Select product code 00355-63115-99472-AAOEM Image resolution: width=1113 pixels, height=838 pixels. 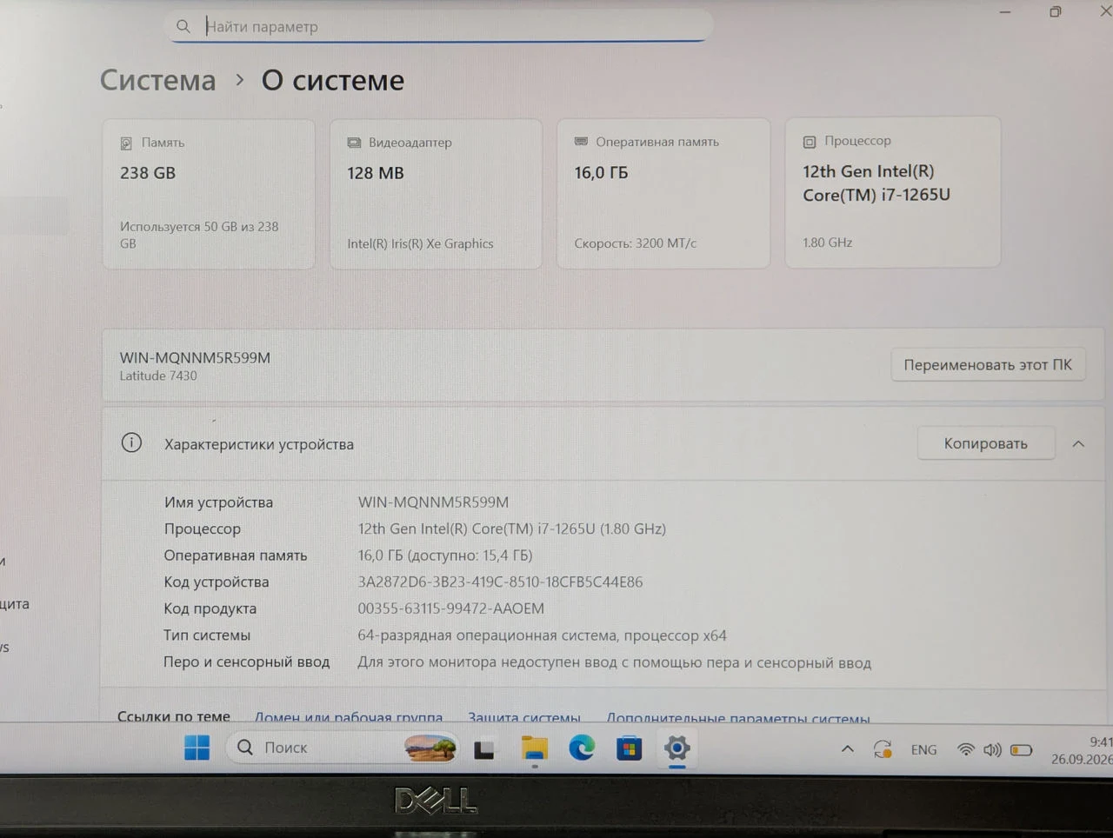(450, 609)
